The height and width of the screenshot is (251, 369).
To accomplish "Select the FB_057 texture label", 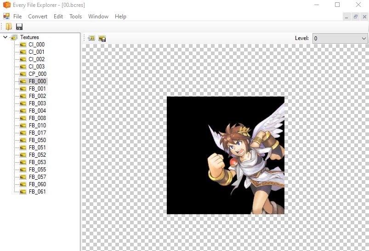I will [x=37, y=177].
